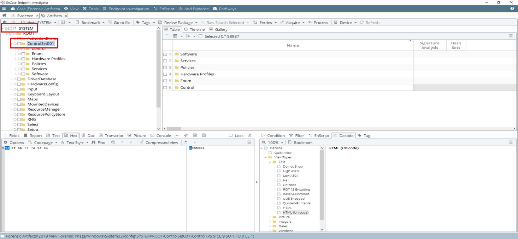Viewport: 518px width, 239px height.
Task: Open the Filter tab
Action: coord(296,135)
